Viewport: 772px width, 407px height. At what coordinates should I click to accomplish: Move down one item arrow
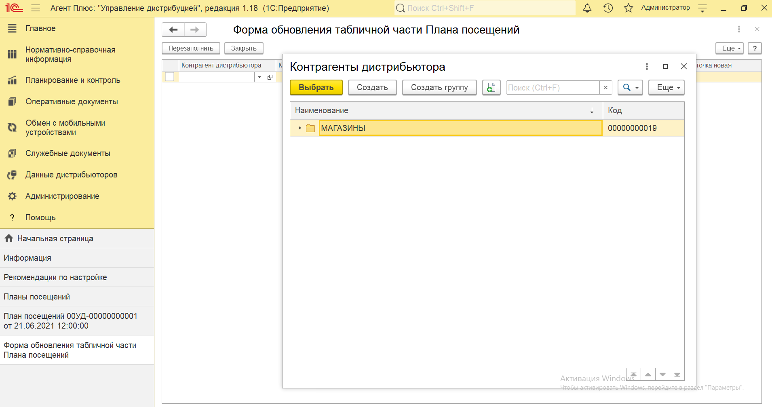(662, 375)
